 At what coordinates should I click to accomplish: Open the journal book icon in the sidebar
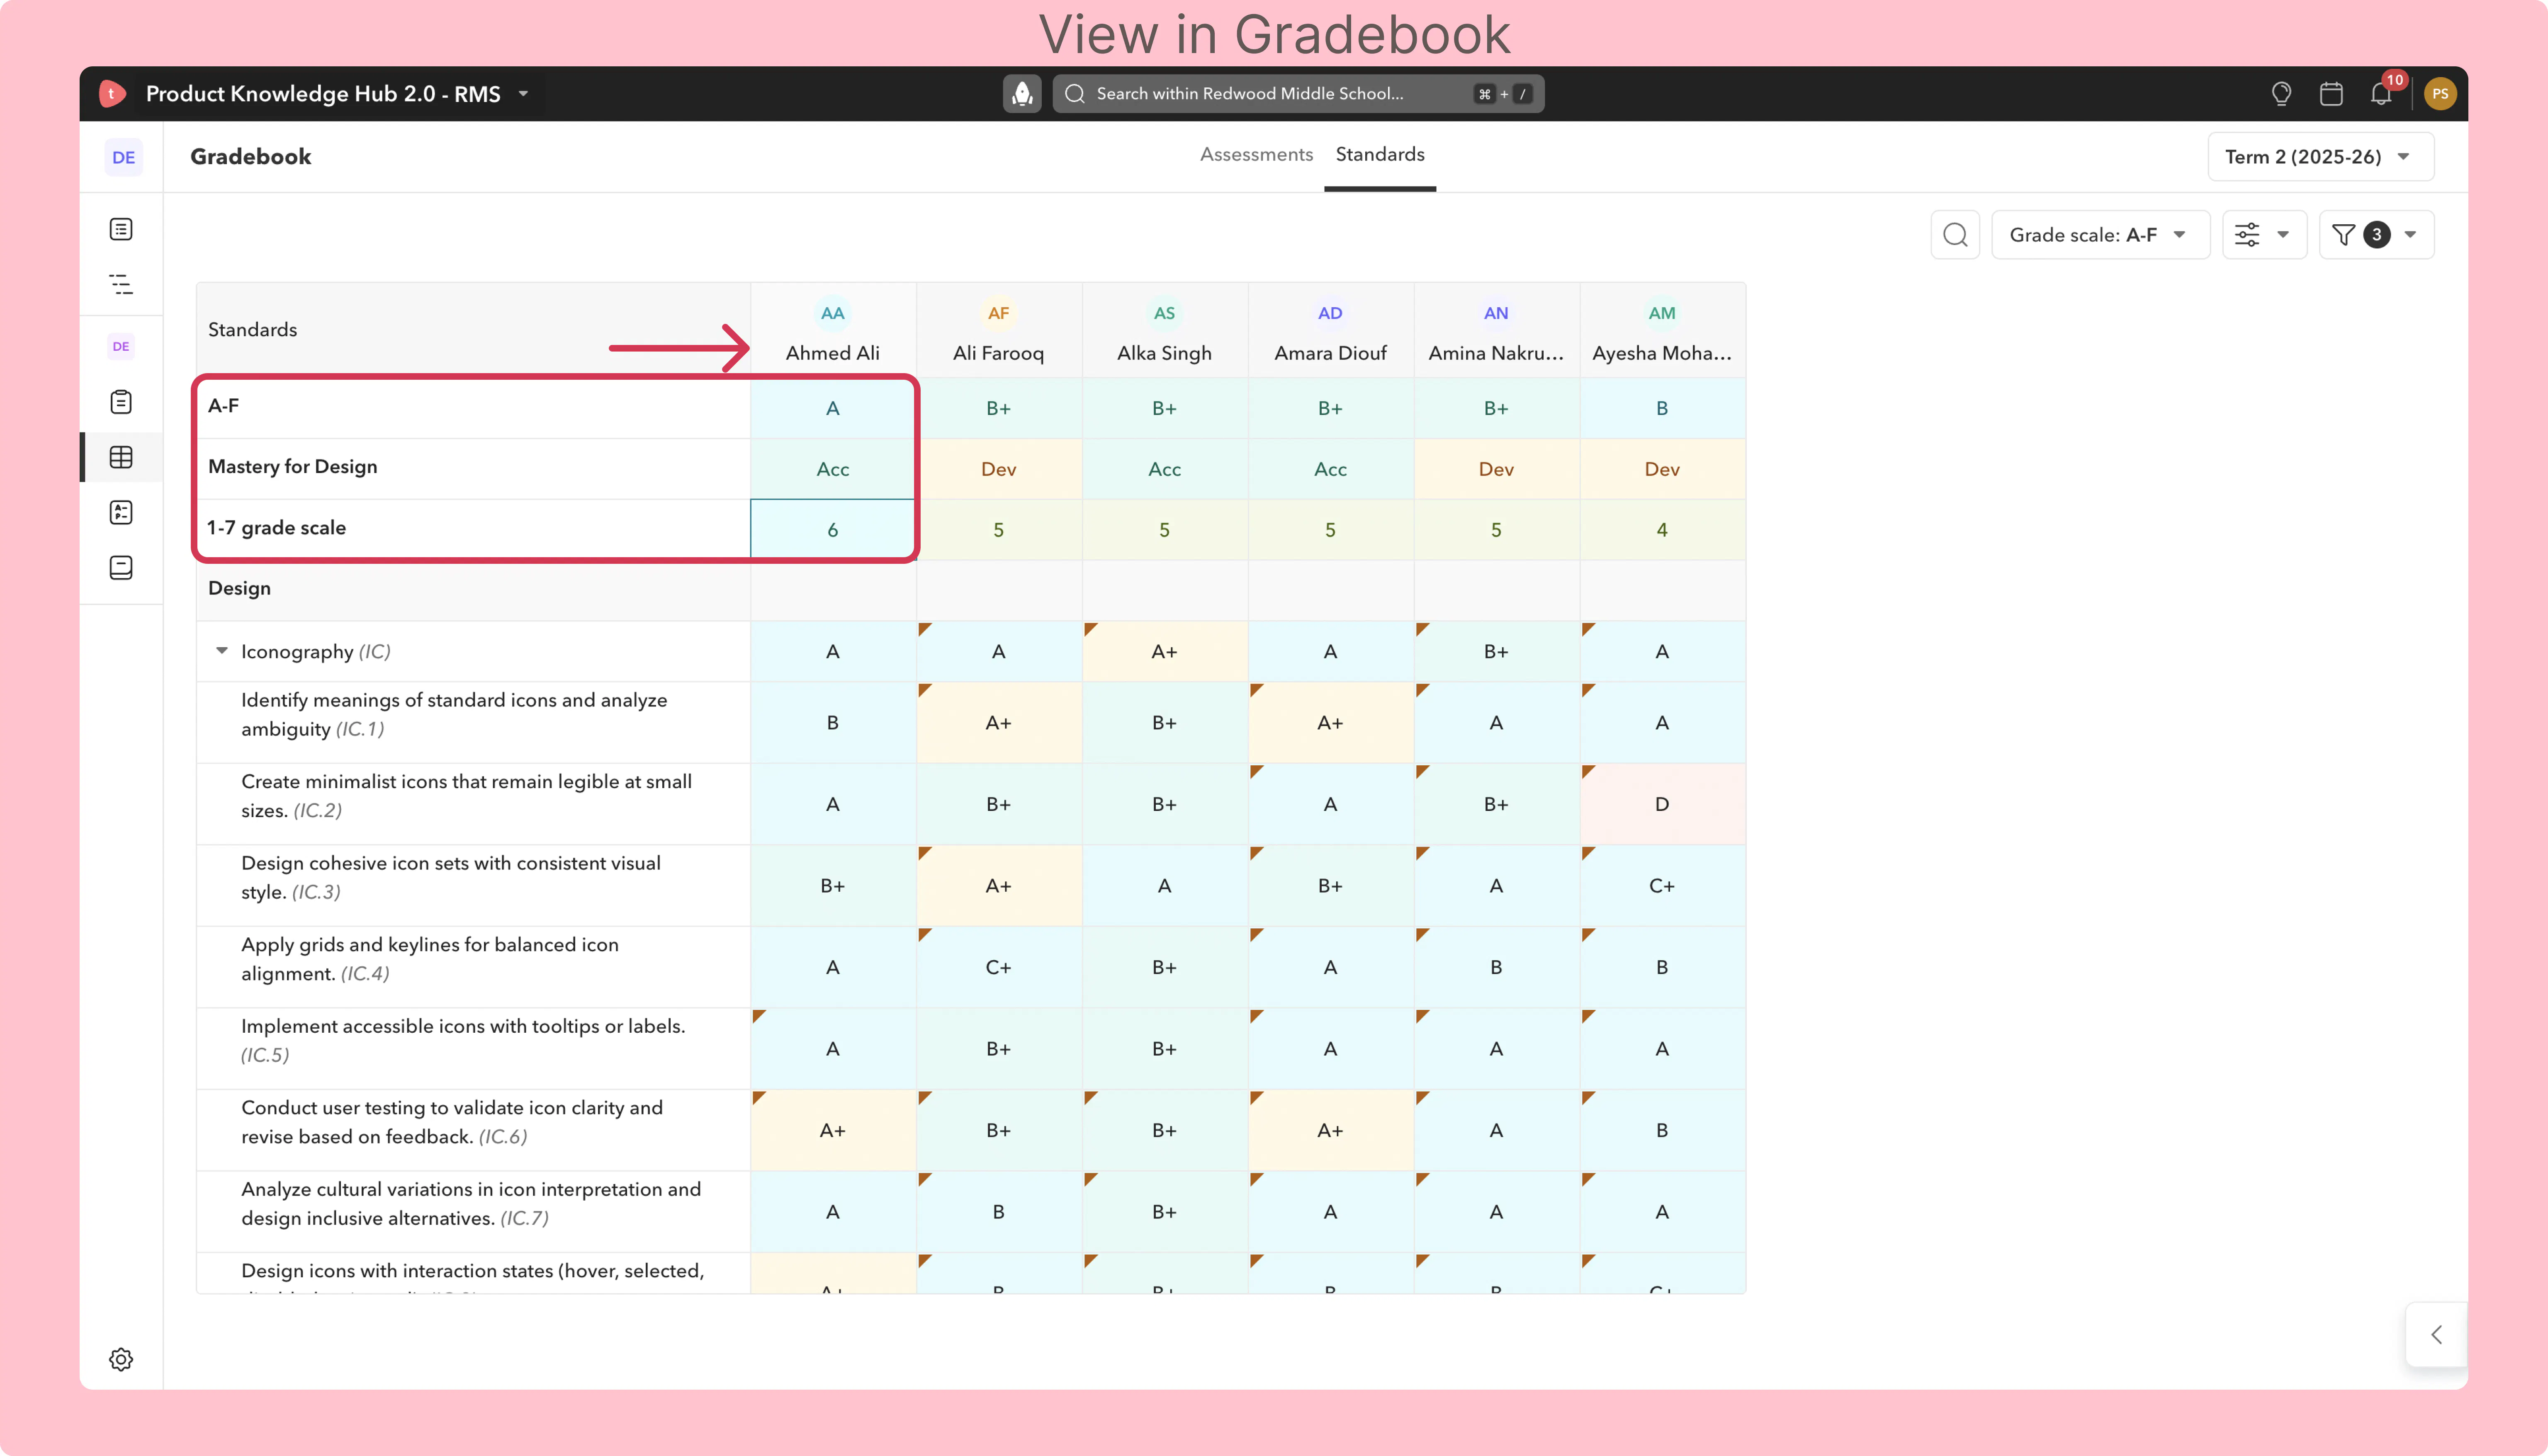(x=121, y=568)
